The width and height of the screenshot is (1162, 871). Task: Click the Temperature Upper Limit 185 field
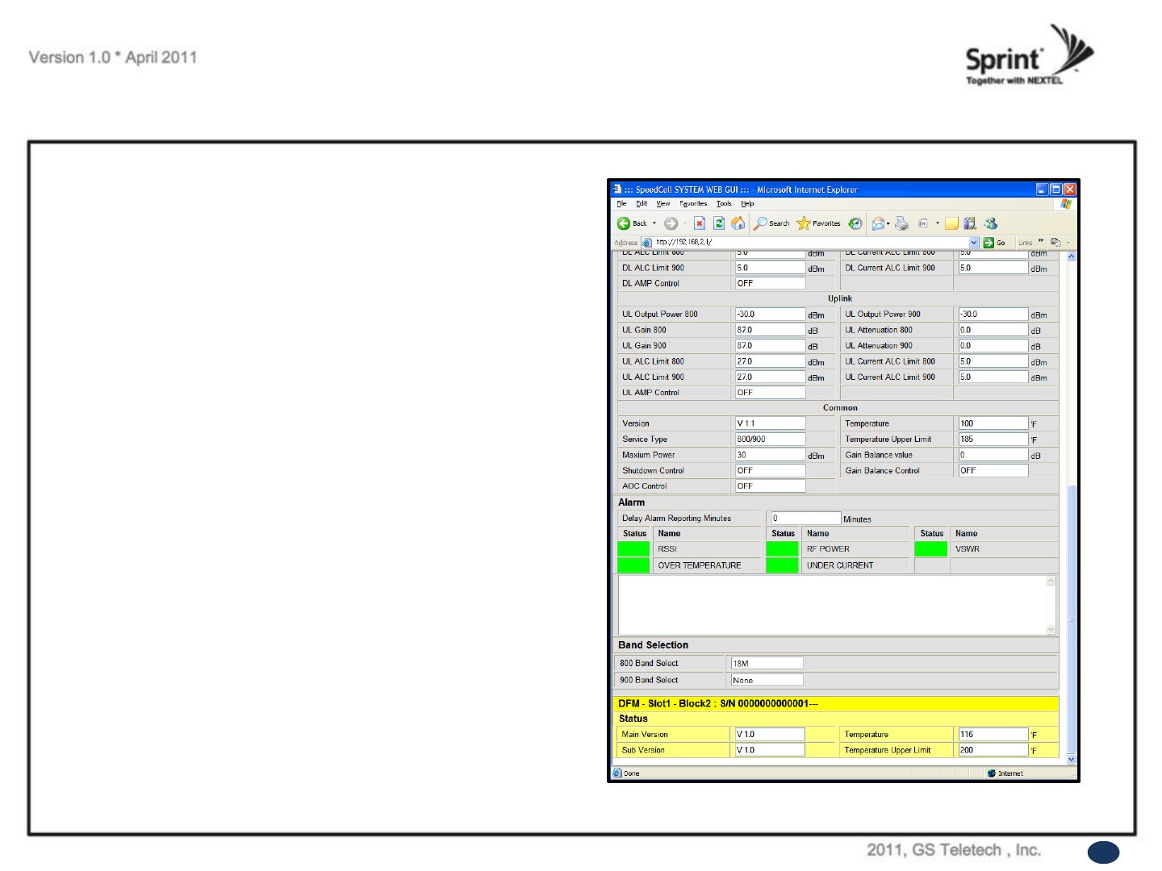click(993, 440)
